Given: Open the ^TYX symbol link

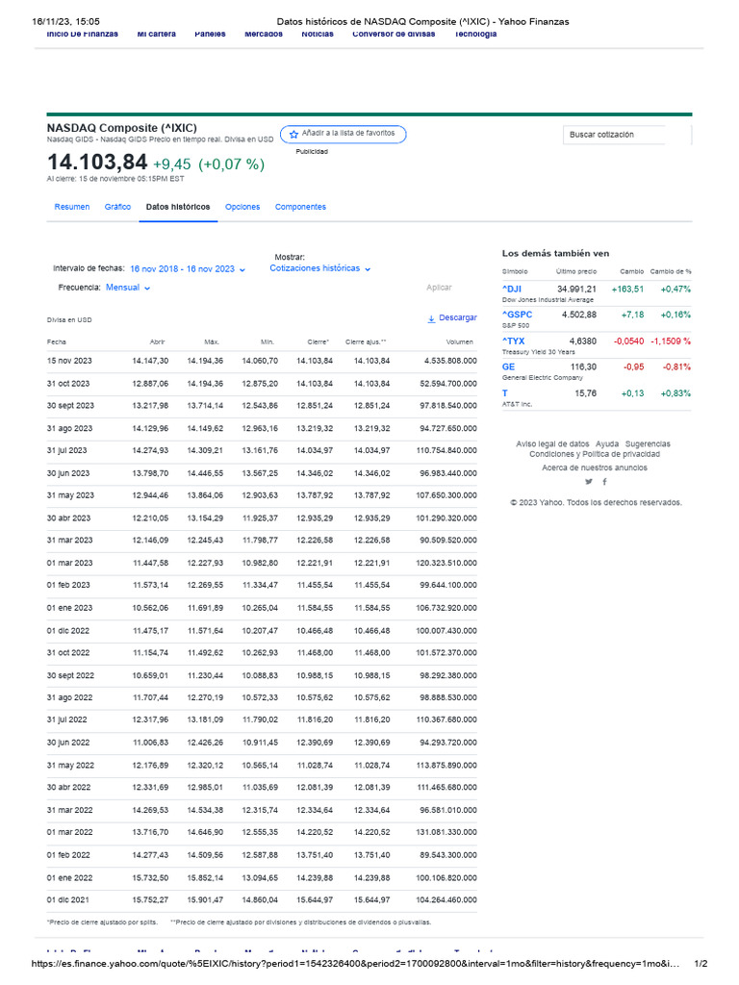Looking at the screenshot, I should pyautogui.click(x=513, y=341).
